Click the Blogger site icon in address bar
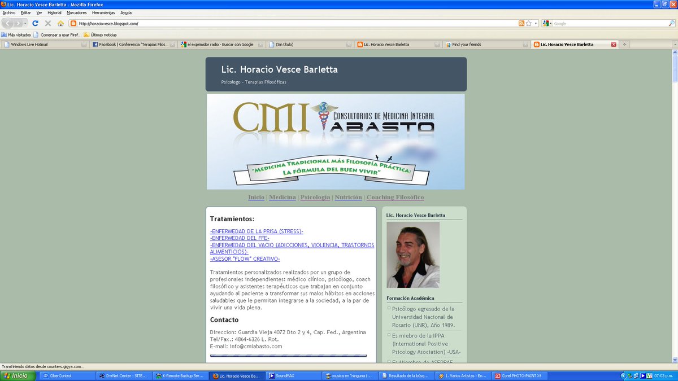The height and width of the screenshot is (381, 678). [x=73, y=24]
